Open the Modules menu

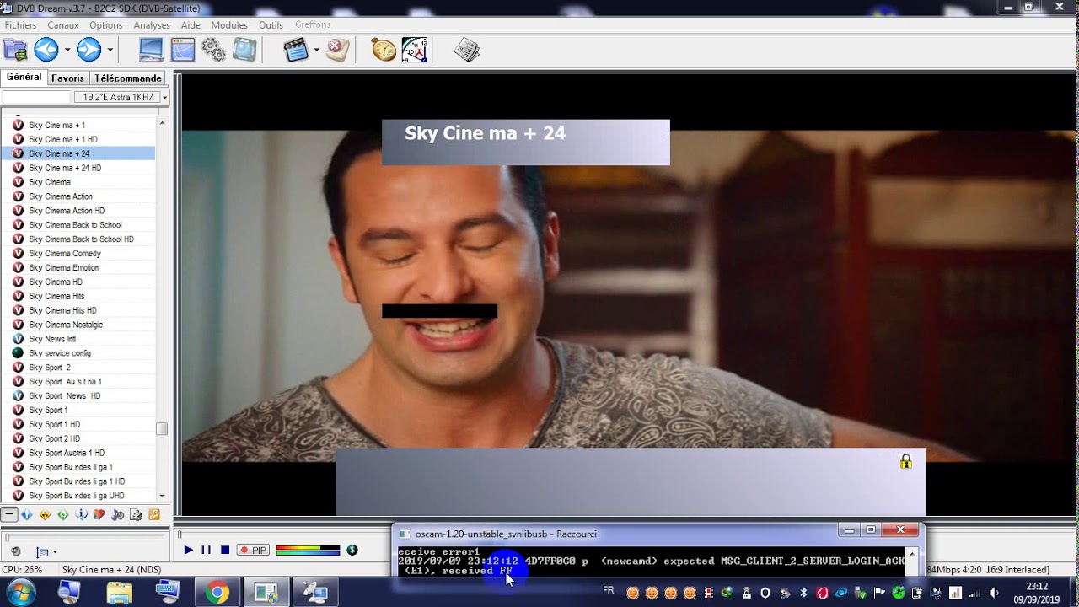tap(229, 25)
